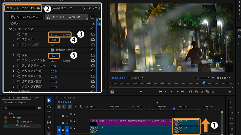Reset the 位置 position parameter

pos(93,34)
